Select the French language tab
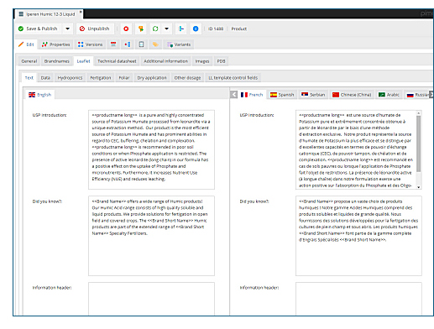This screenshot has height=329, width=434. pyautogui.click(x=252, y=95)
